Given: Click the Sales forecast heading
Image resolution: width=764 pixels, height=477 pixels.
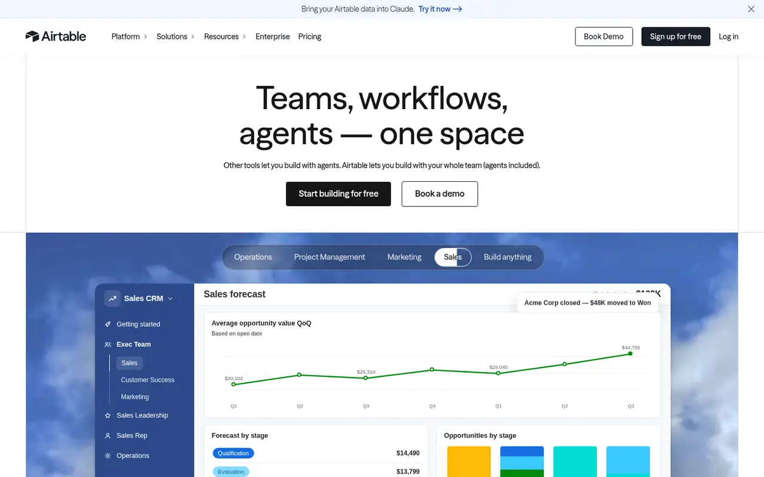Looking at the screenshot, I should tap(235, 294).
